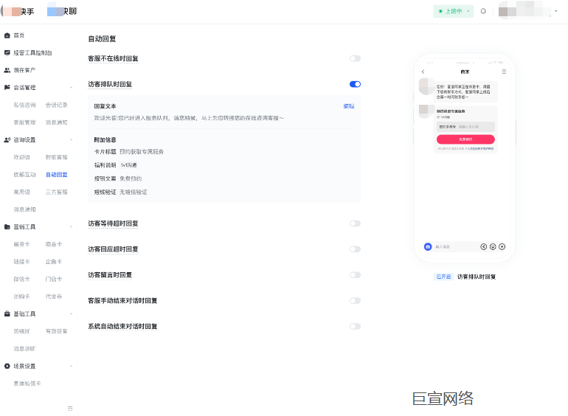Click 卡片标题 value 预约获取专属服务
Screen dimensions: 568x416
click(142, 152)
